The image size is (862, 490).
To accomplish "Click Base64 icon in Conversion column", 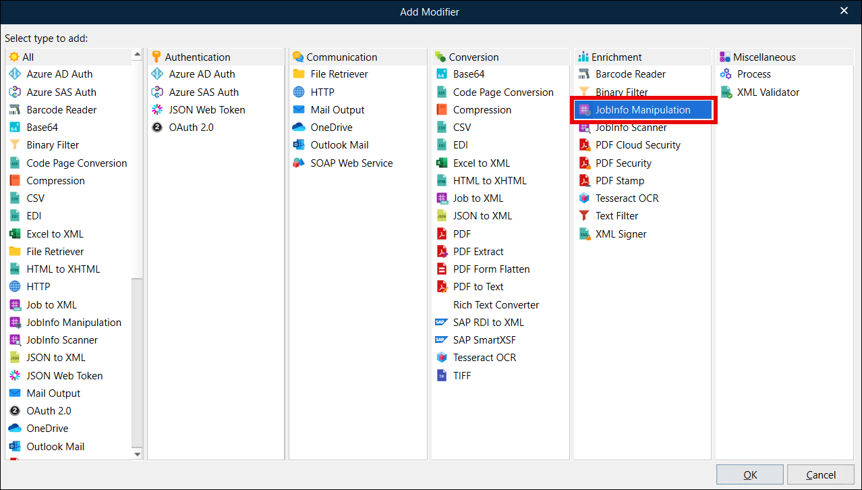I will click(x=442, y=74).
